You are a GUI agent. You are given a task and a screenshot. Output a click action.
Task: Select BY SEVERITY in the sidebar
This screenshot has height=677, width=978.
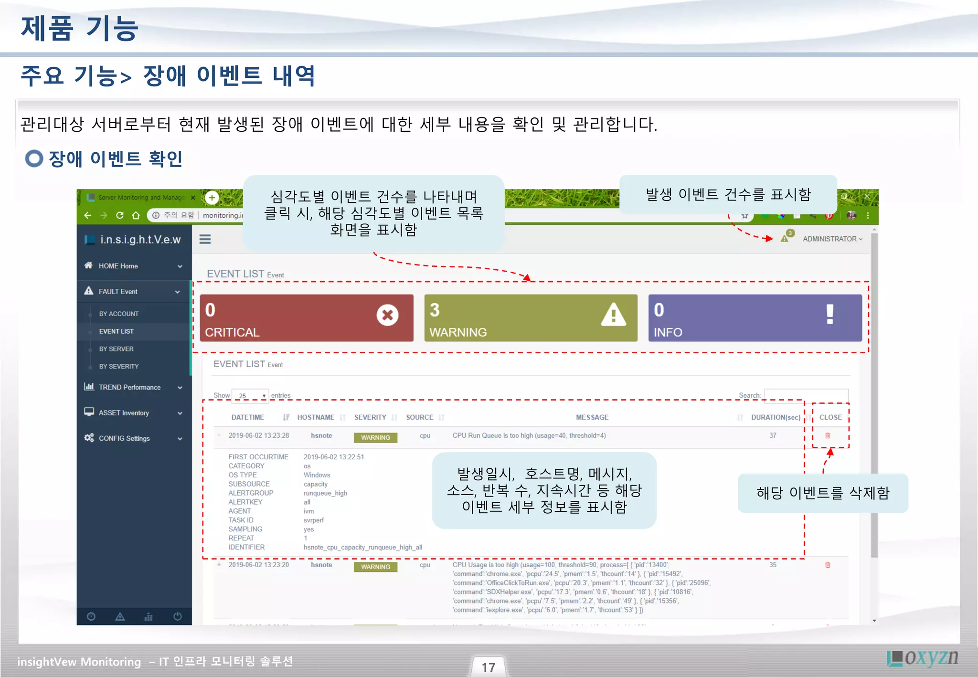[119, 367]
